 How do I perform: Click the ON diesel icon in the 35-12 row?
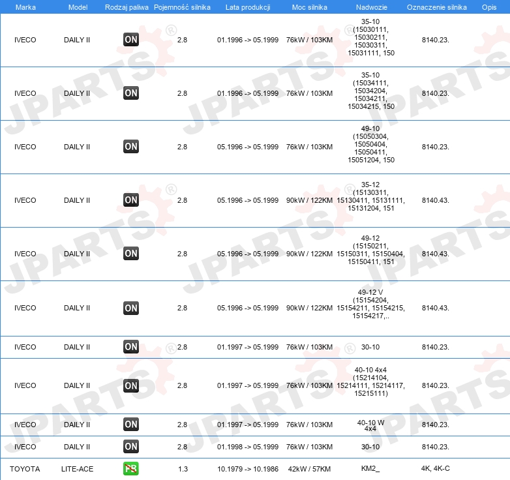[x=131, y=200]
